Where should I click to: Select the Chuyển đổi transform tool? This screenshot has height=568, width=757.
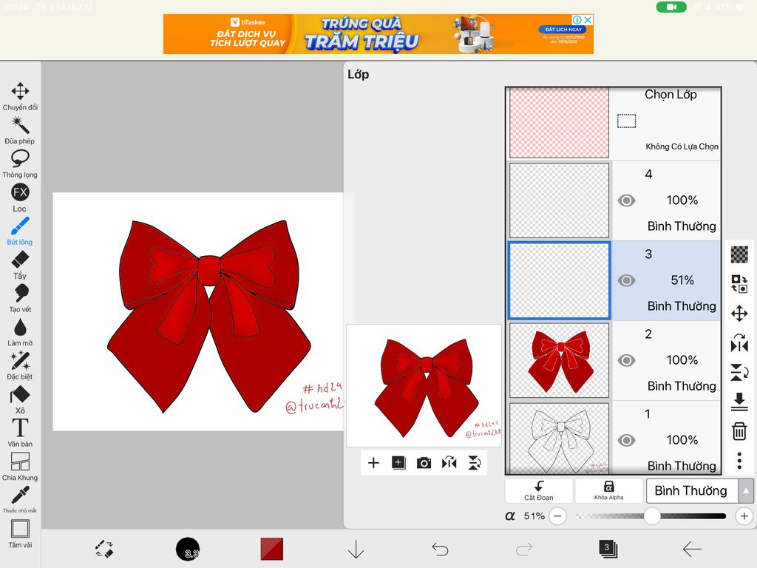coord(20,97)
